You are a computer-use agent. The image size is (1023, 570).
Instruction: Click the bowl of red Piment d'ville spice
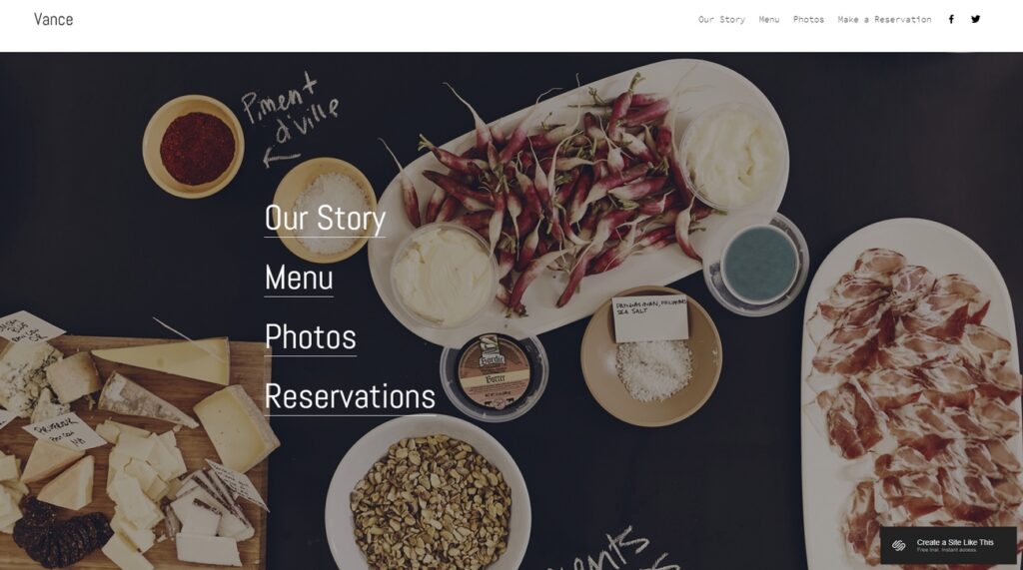tap(194, 147)
